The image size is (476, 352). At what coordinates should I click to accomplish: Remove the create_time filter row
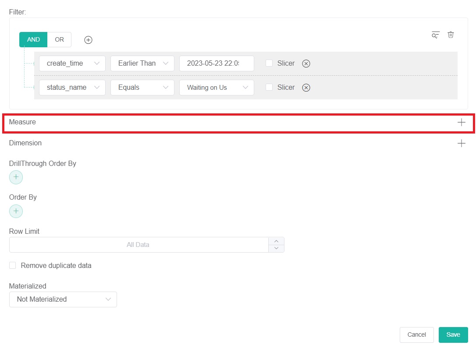point(306,63)
